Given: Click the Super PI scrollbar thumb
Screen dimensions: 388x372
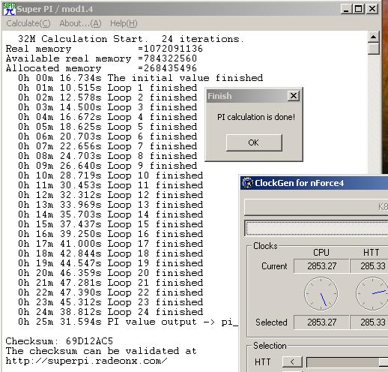Looking at the screenshot, I should point(374,49).
